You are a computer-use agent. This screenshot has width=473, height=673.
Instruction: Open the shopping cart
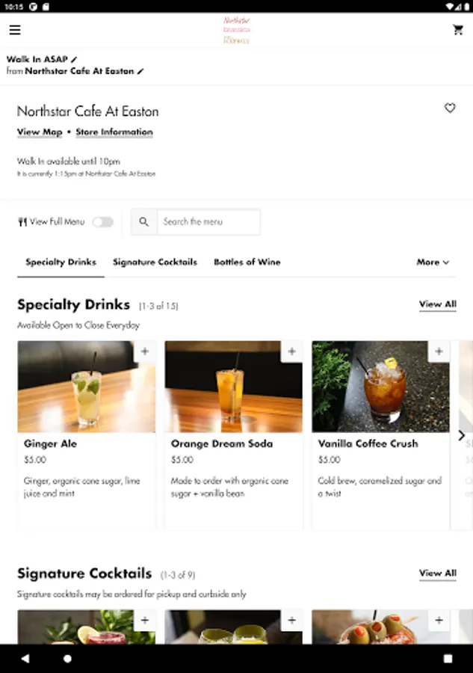[458, 30]
